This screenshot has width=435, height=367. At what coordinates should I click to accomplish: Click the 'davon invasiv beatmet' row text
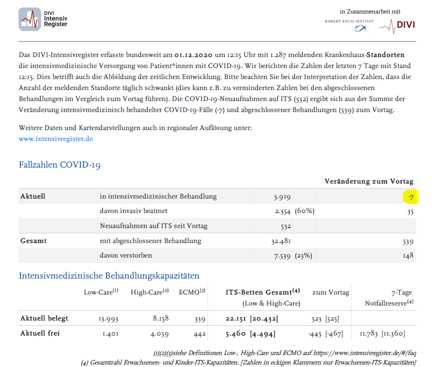(134, 211)
